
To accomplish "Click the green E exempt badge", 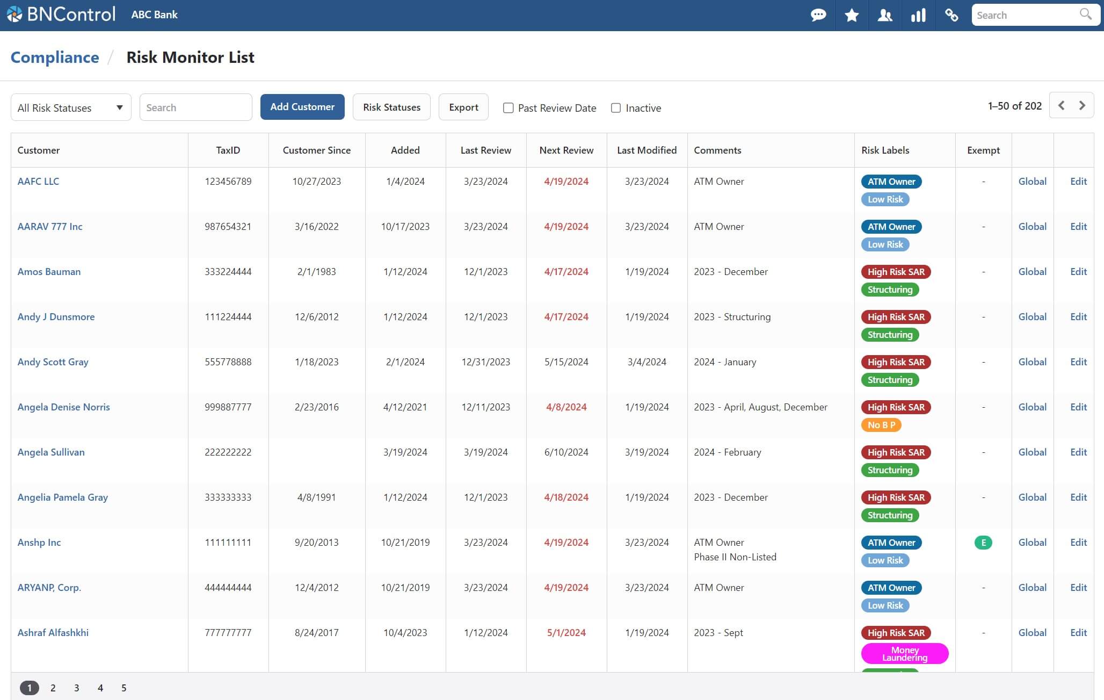I will click(x=983, y=543).
